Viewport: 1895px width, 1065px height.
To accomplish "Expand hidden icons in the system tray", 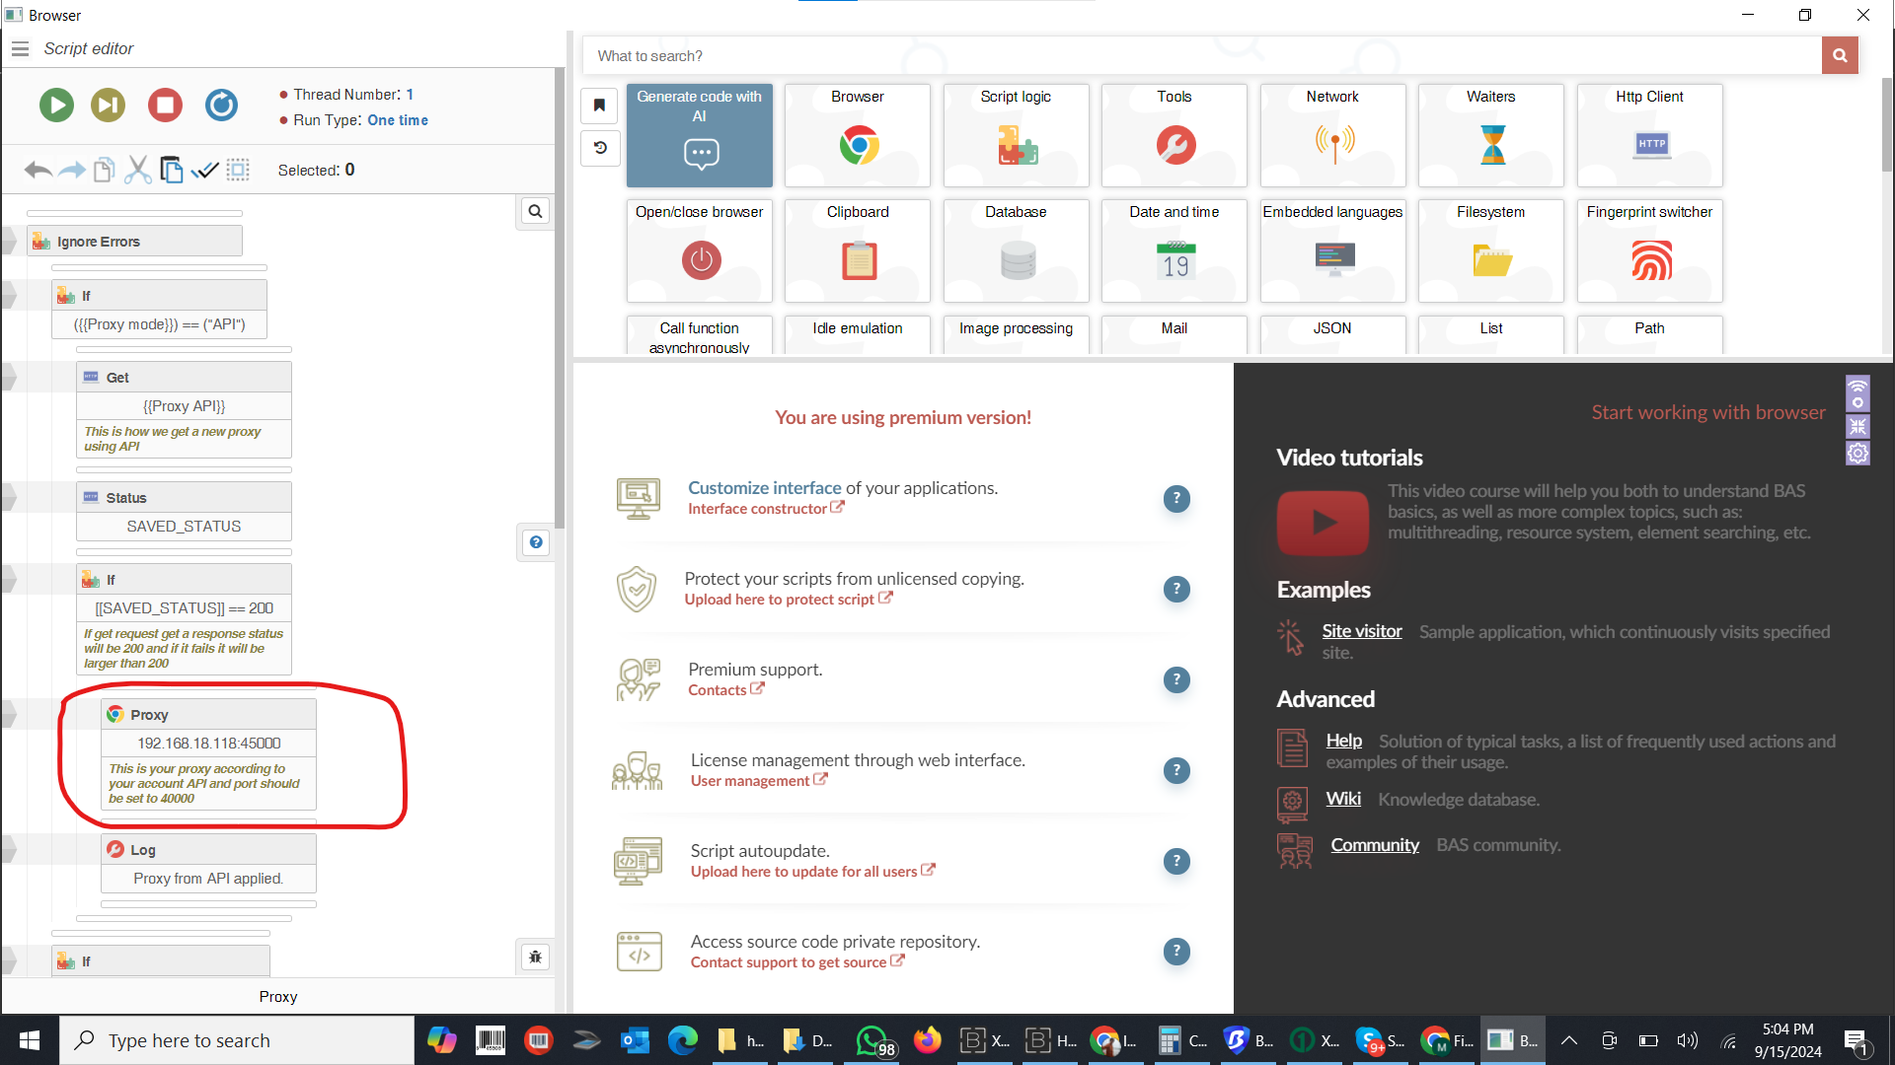I will click(1567, 1039).
